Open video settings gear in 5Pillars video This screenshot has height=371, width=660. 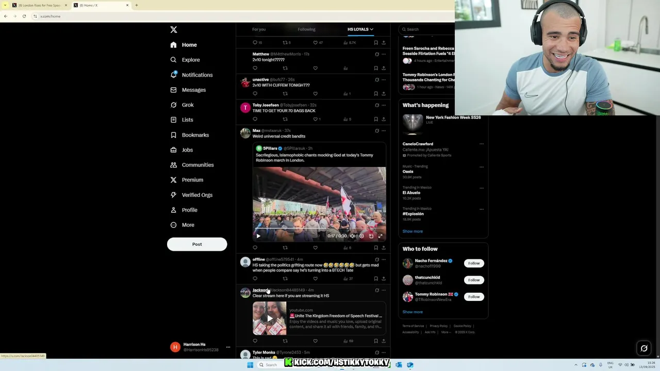pos(361,236)
